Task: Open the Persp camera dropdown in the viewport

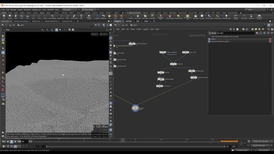Action: coord(95,34)
